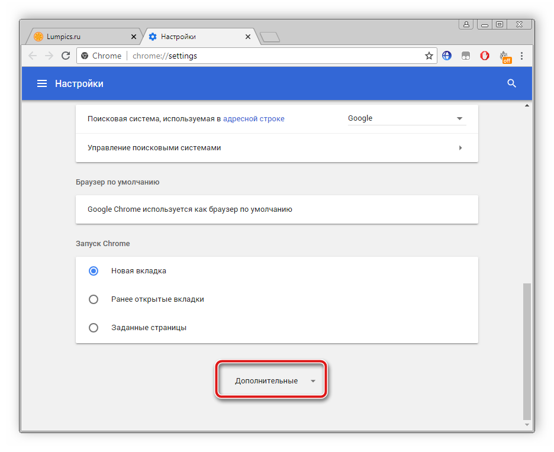Reload the current page
The width and height of the screenshot is (554, 452).
click(66, 56)
